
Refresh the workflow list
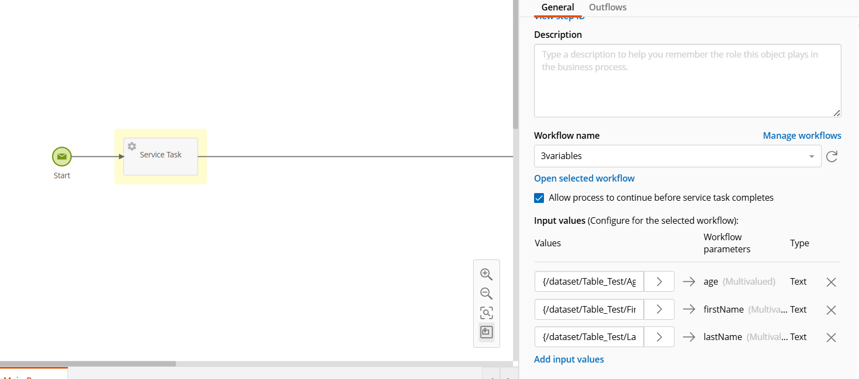pyautogui.click(x=832, y=156)
